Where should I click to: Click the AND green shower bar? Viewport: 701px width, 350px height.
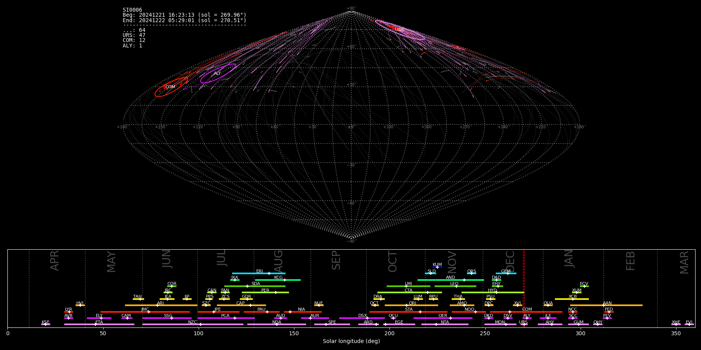[451, 280]
